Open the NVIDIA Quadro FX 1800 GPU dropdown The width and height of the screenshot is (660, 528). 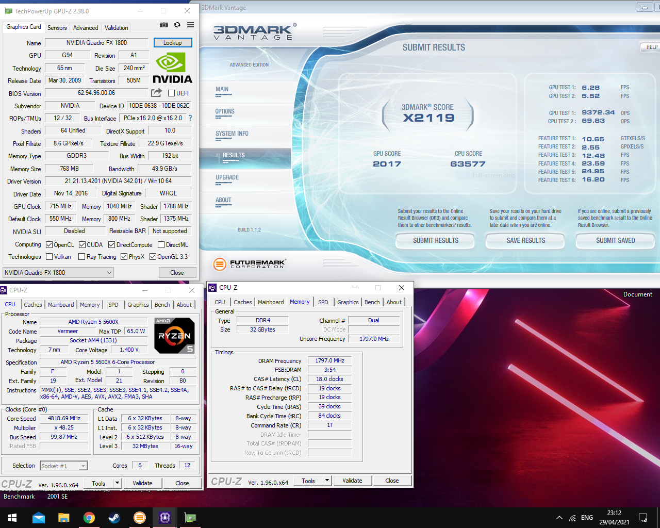(x=58, y=272)
